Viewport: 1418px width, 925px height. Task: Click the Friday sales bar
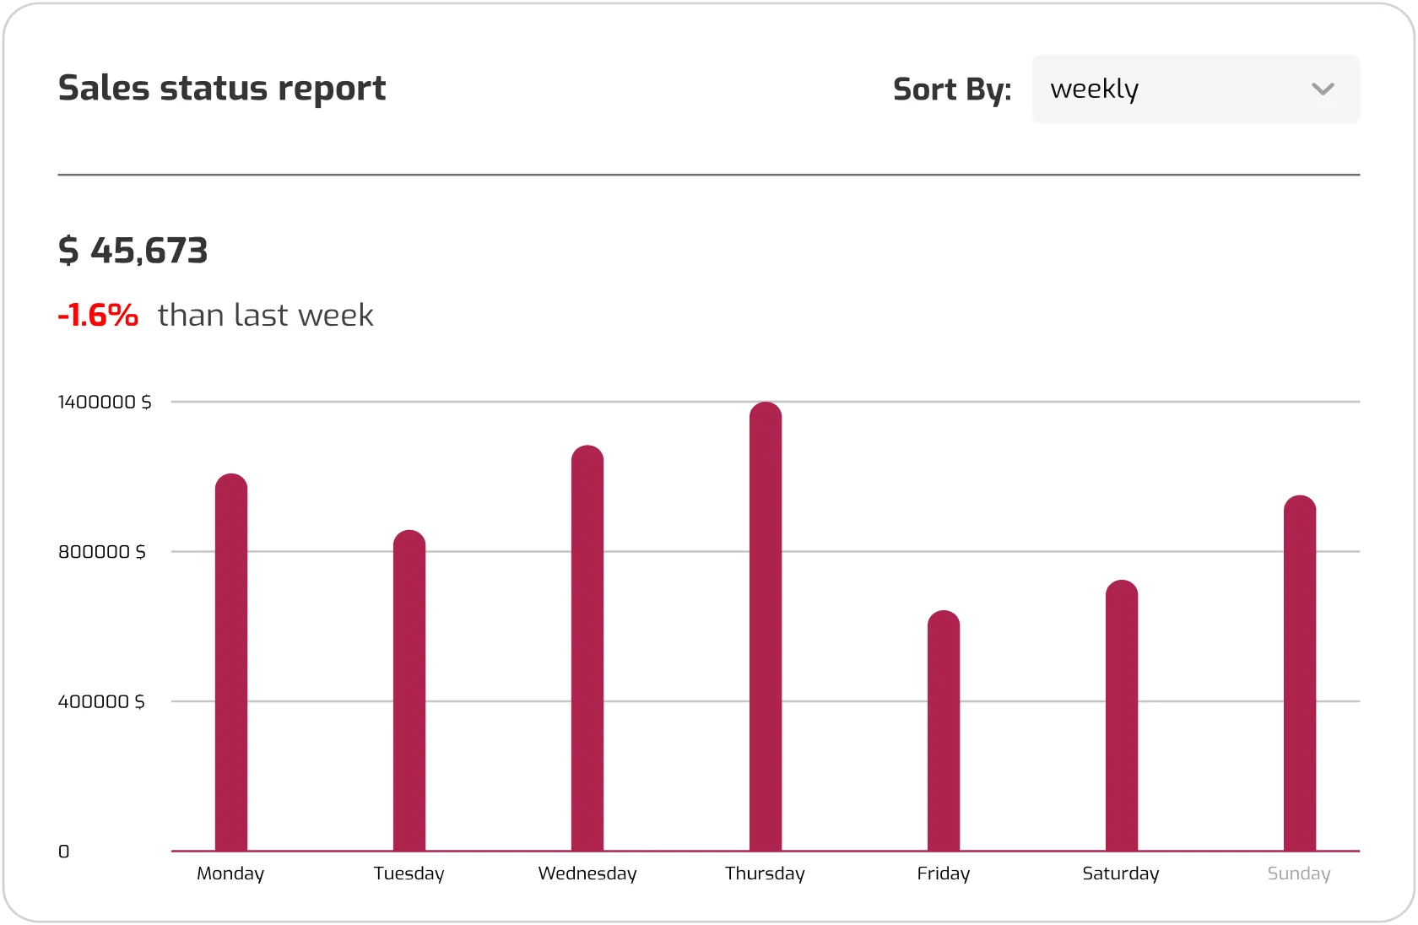pos(944,731)
